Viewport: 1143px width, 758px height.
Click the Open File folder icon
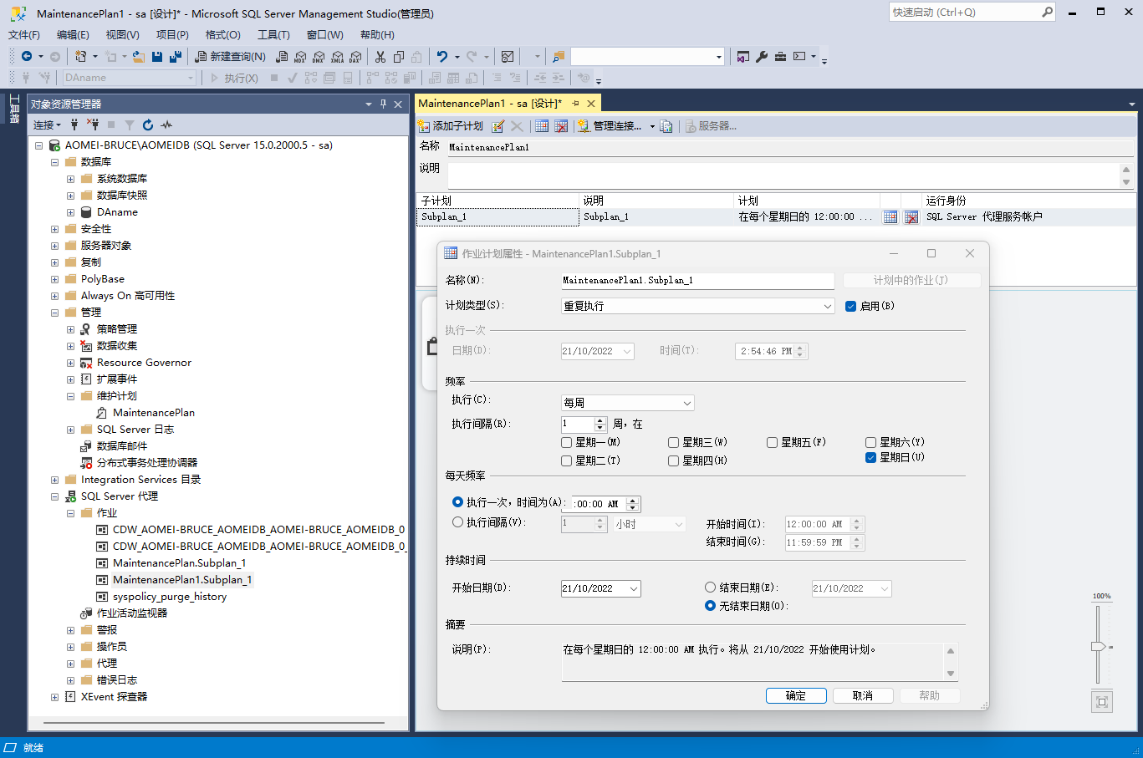pyautogui.click(x=139, y=56)
